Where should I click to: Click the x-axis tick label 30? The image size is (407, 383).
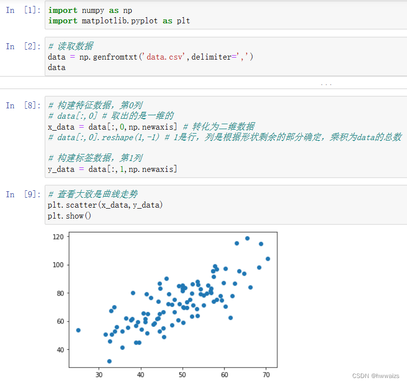tap(99, 375)
